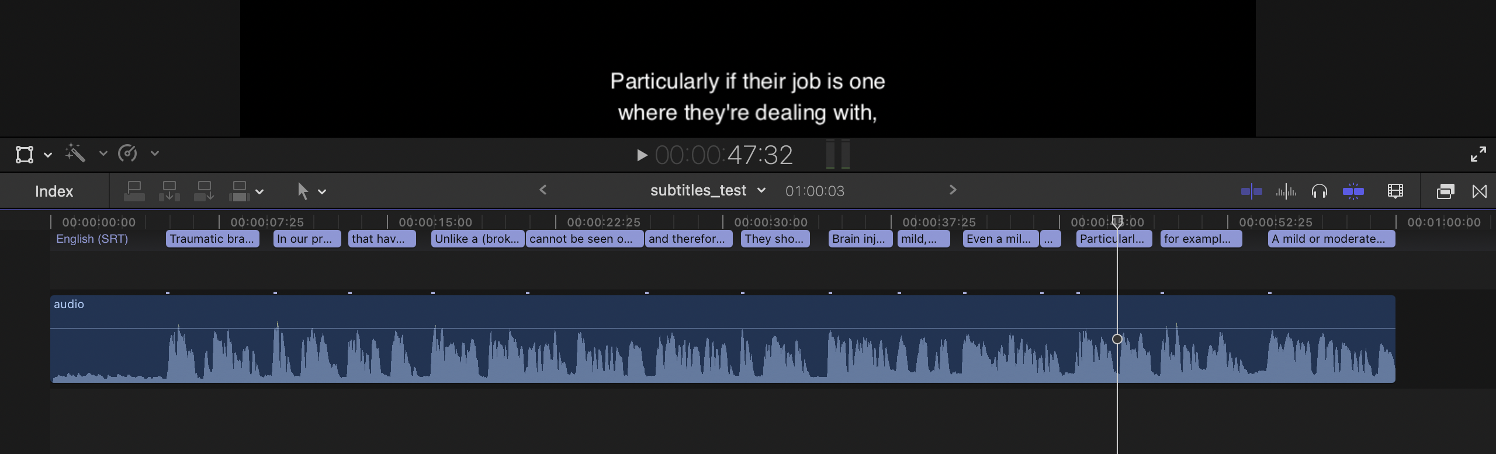Click the audio volume keyframe handle

(1117, 339)
